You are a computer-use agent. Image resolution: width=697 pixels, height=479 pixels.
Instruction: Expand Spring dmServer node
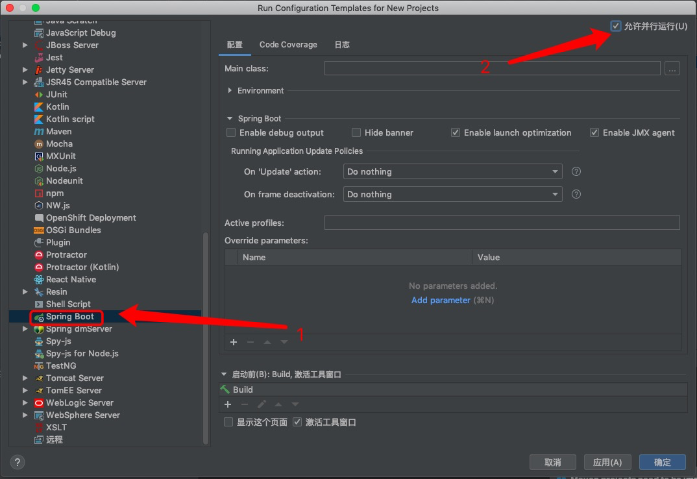(25, 328)
